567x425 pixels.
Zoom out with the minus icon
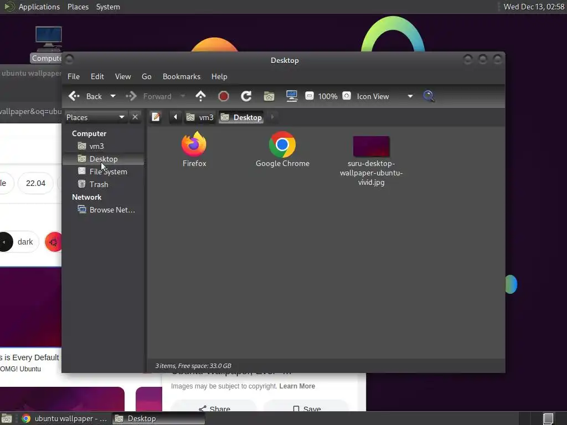click(x=309, y=96)
